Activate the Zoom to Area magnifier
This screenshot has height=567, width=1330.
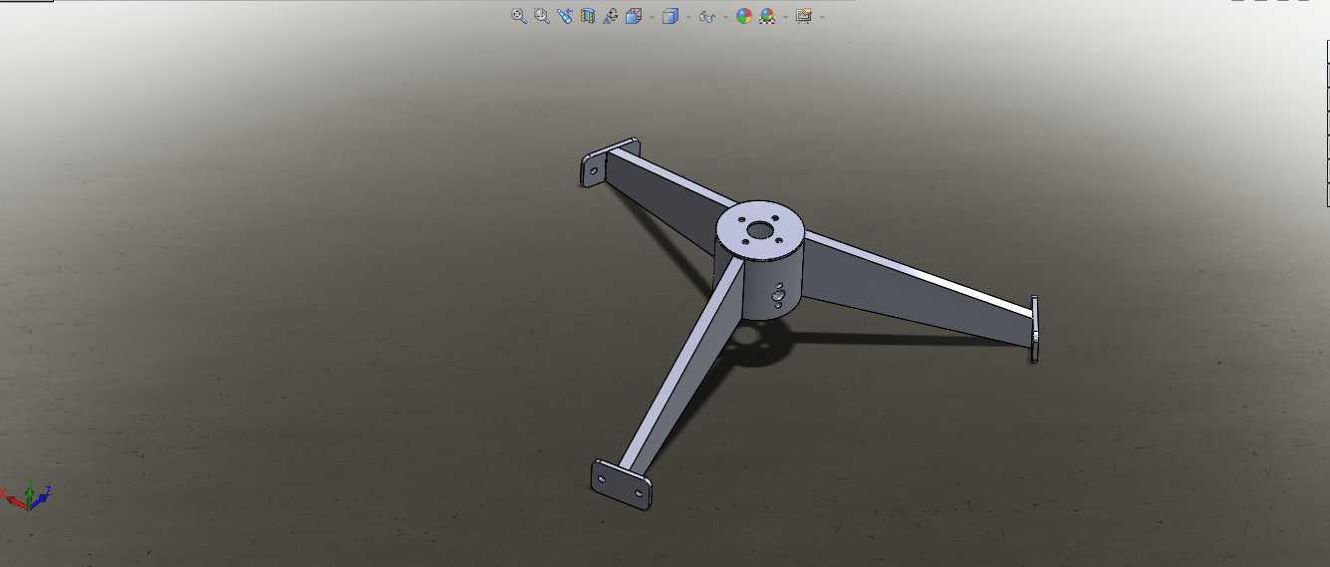click(541, 16)
